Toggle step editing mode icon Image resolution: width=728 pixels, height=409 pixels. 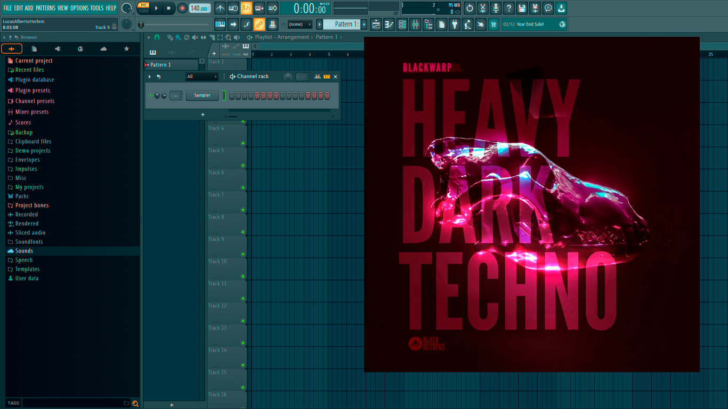click(x=246, y=24)
